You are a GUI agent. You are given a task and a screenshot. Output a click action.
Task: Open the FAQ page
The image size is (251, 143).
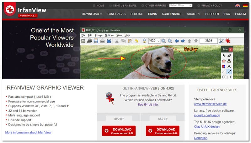pyautogui.click(x=227, y=14)
